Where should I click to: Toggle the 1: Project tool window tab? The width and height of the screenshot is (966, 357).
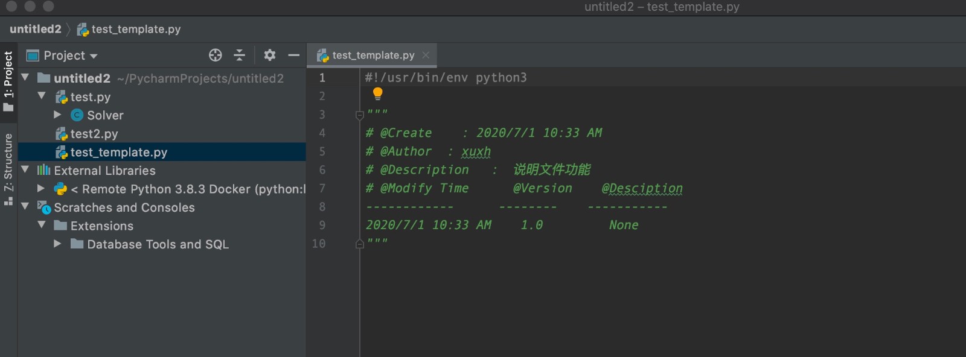(x=8, y=81)
